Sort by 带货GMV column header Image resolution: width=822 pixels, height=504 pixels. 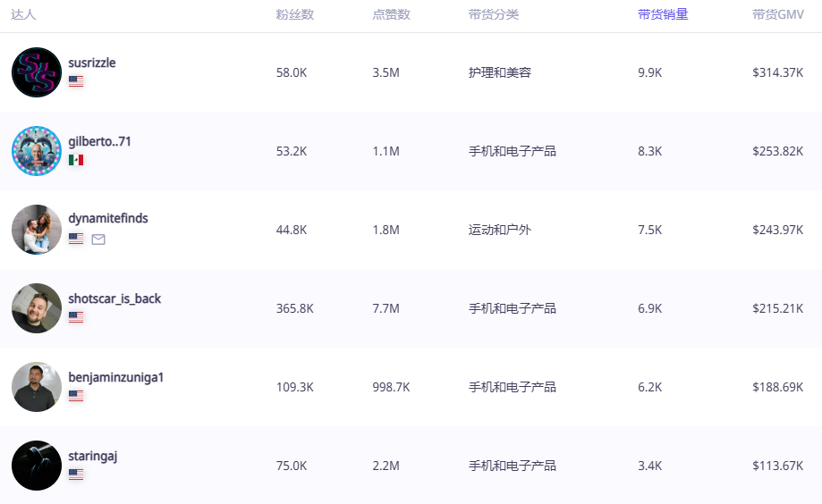pos(777,14)
